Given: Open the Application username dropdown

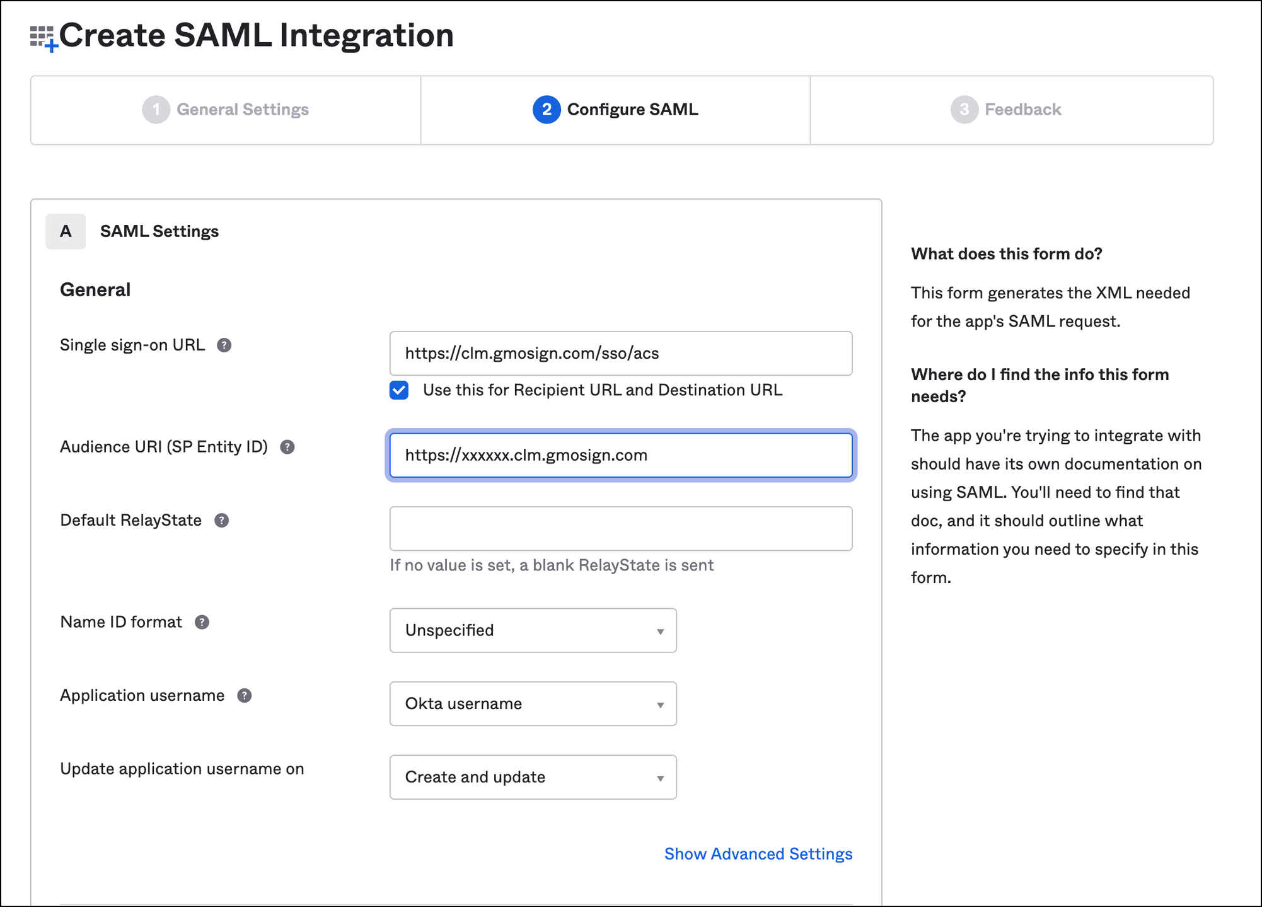Looking at the screenshot, I should 533,703.
